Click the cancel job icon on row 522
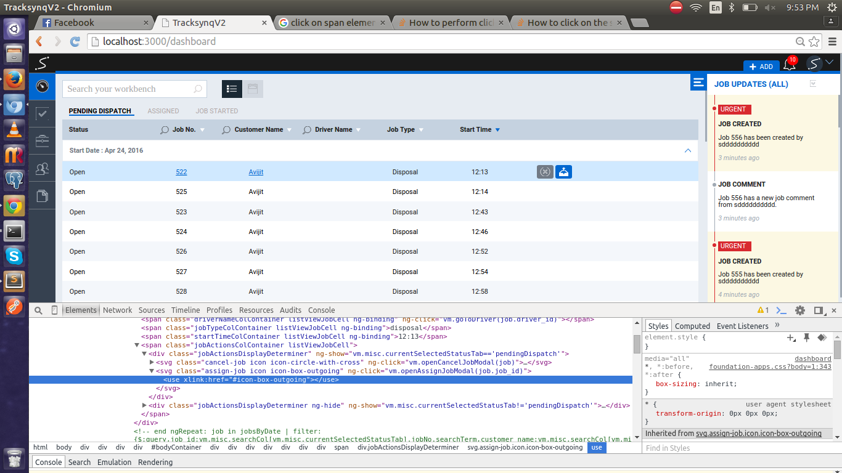 tap(545, 172)
